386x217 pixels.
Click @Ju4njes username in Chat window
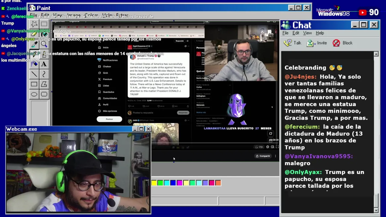301,77
